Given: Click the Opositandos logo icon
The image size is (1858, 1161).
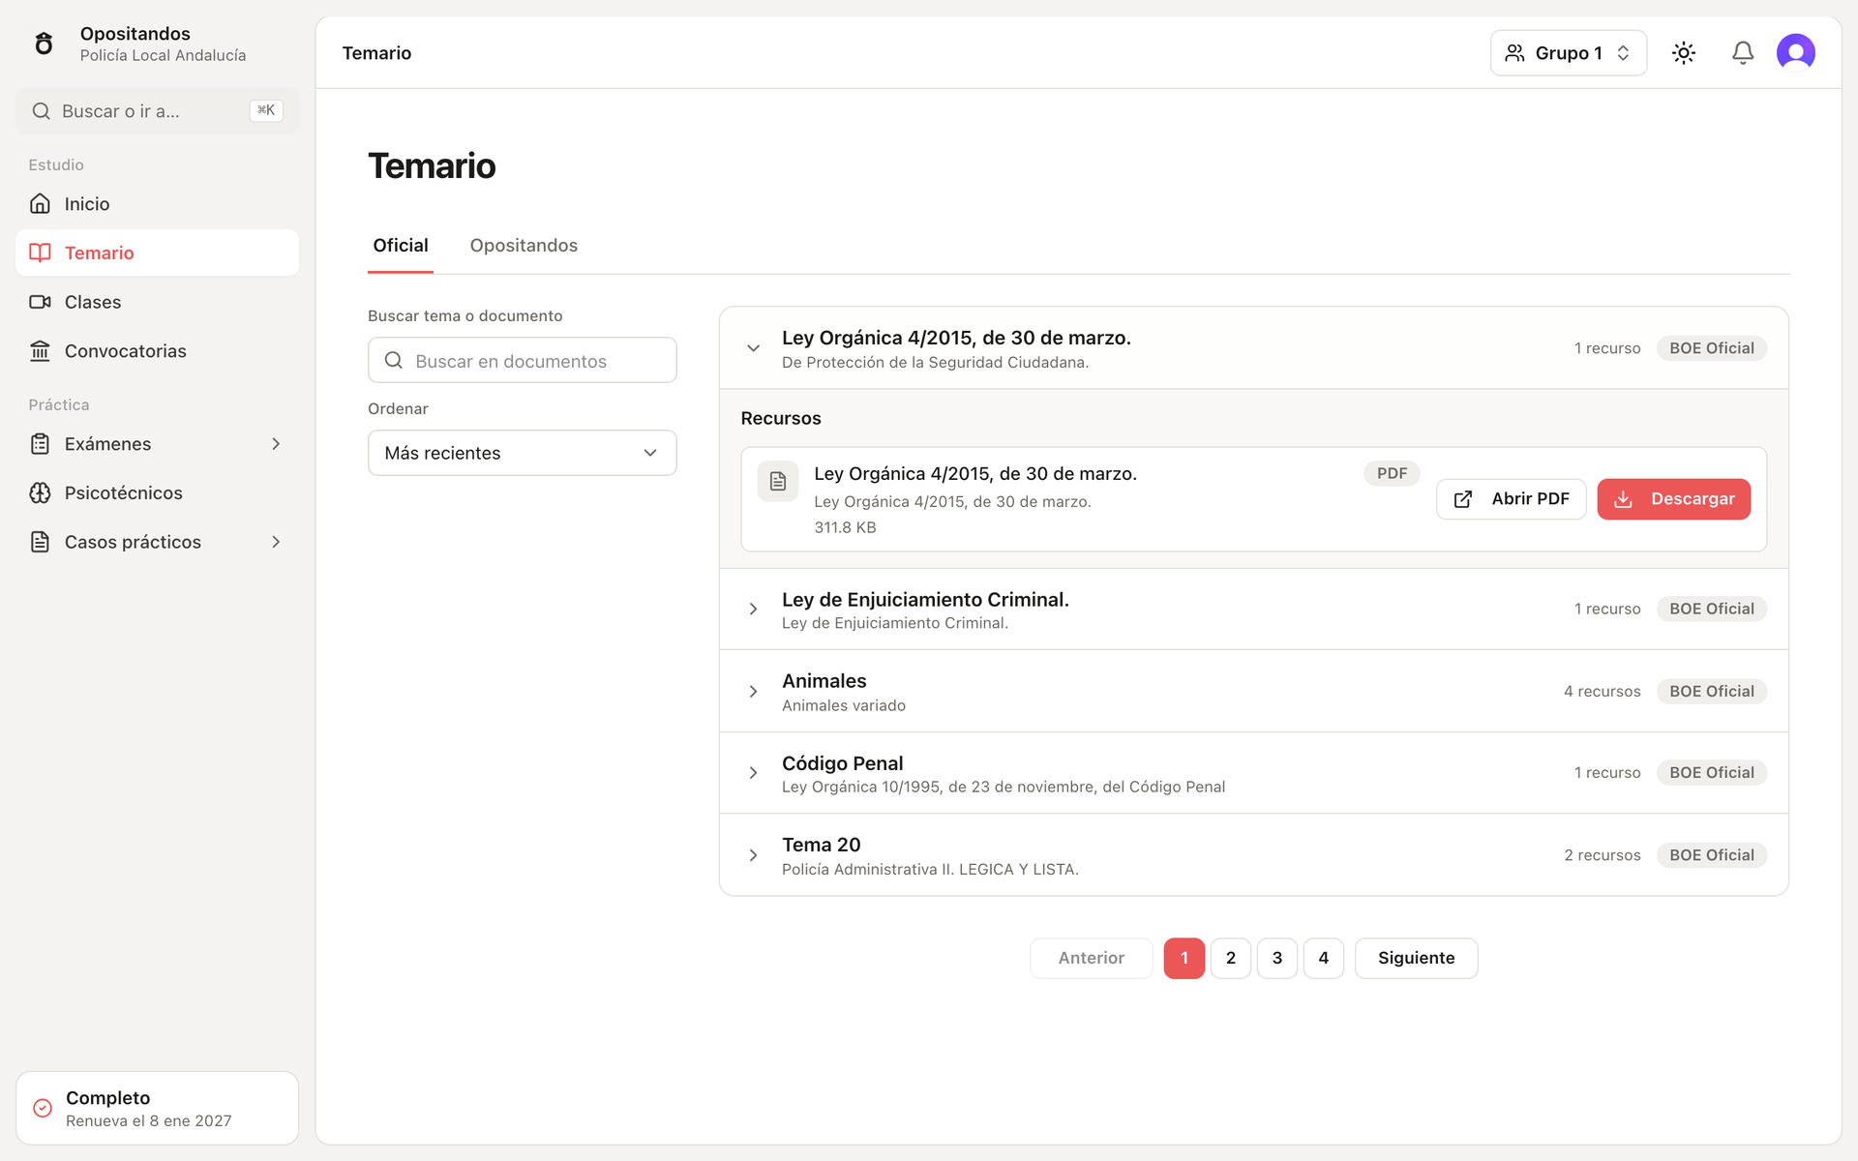Looking at the screenshot, I should 44,44.
